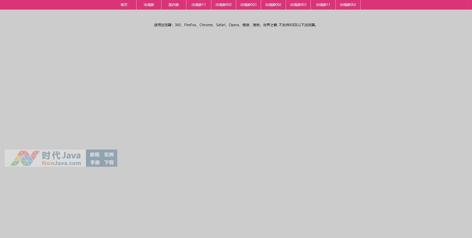Click the 教程 link in the banner
Viewport: 472px width, 238px height.
coord(95,154)
